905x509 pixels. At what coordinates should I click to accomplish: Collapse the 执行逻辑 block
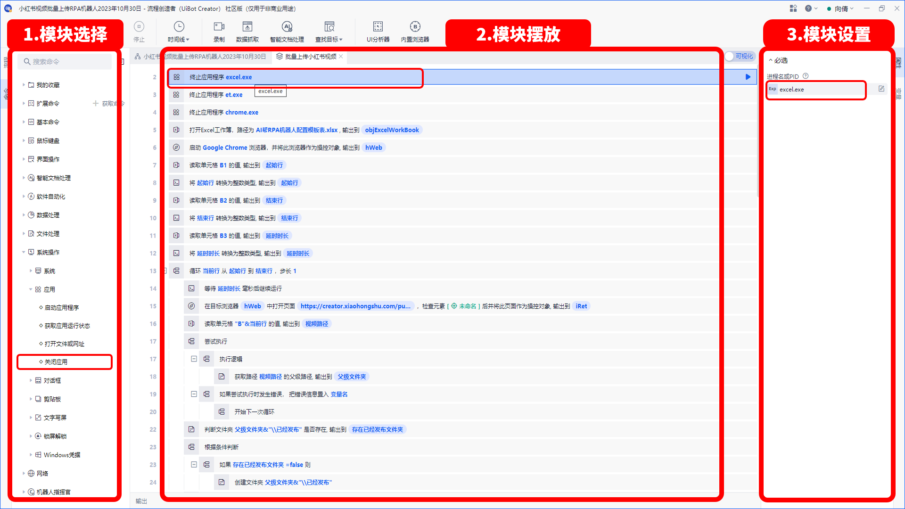pos(194,359)
